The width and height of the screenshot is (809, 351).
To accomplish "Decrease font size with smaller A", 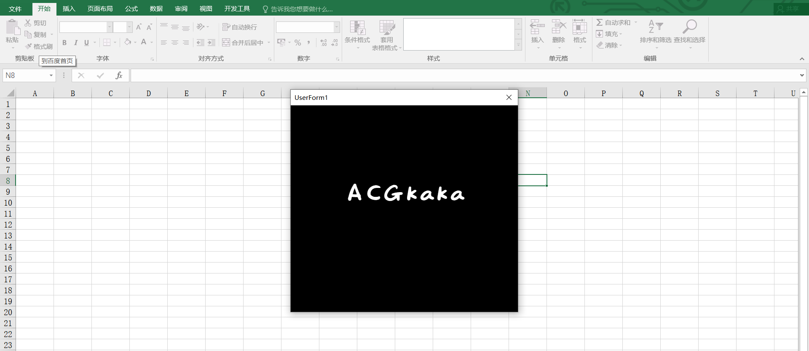I will pyautogui.click(x=149, y=27).
